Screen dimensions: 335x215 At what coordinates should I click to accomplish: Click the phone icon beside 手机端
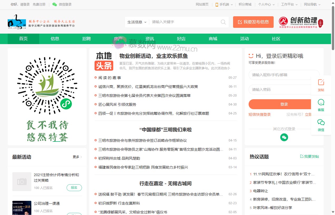(216, 4)
